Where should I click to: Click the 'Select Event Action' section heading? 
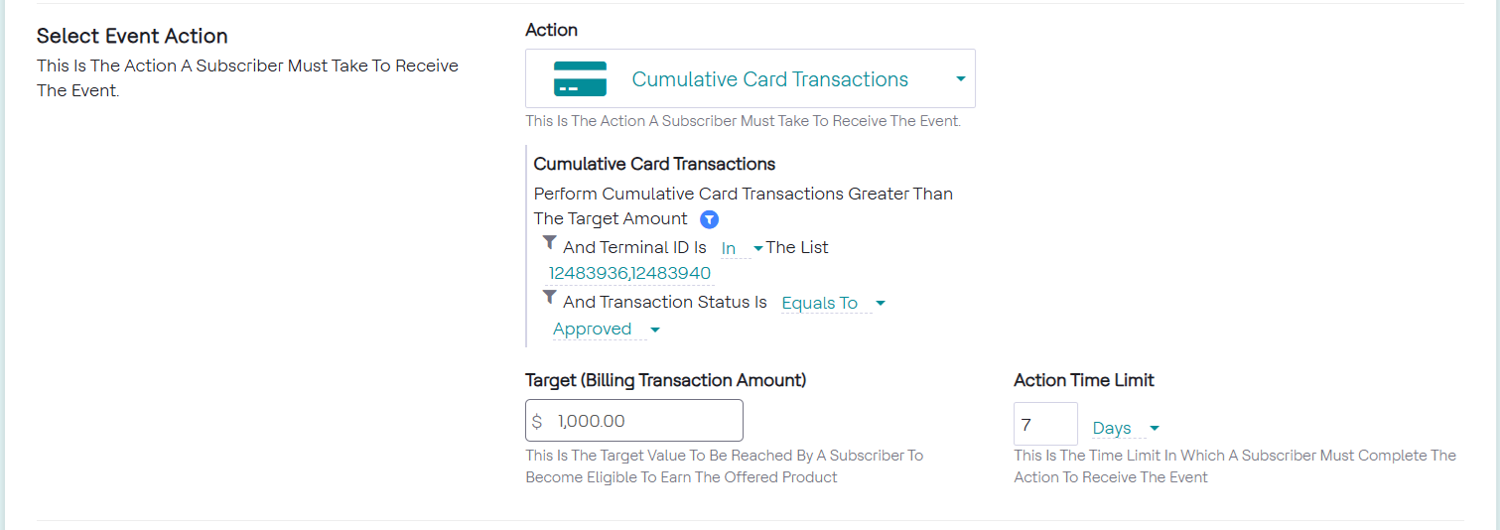tap(132, 36)
